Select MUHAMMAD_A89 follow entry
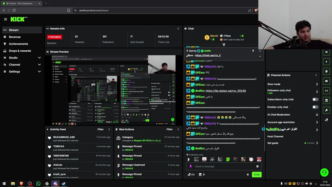The image size is (332, 187). coord(79,139)
